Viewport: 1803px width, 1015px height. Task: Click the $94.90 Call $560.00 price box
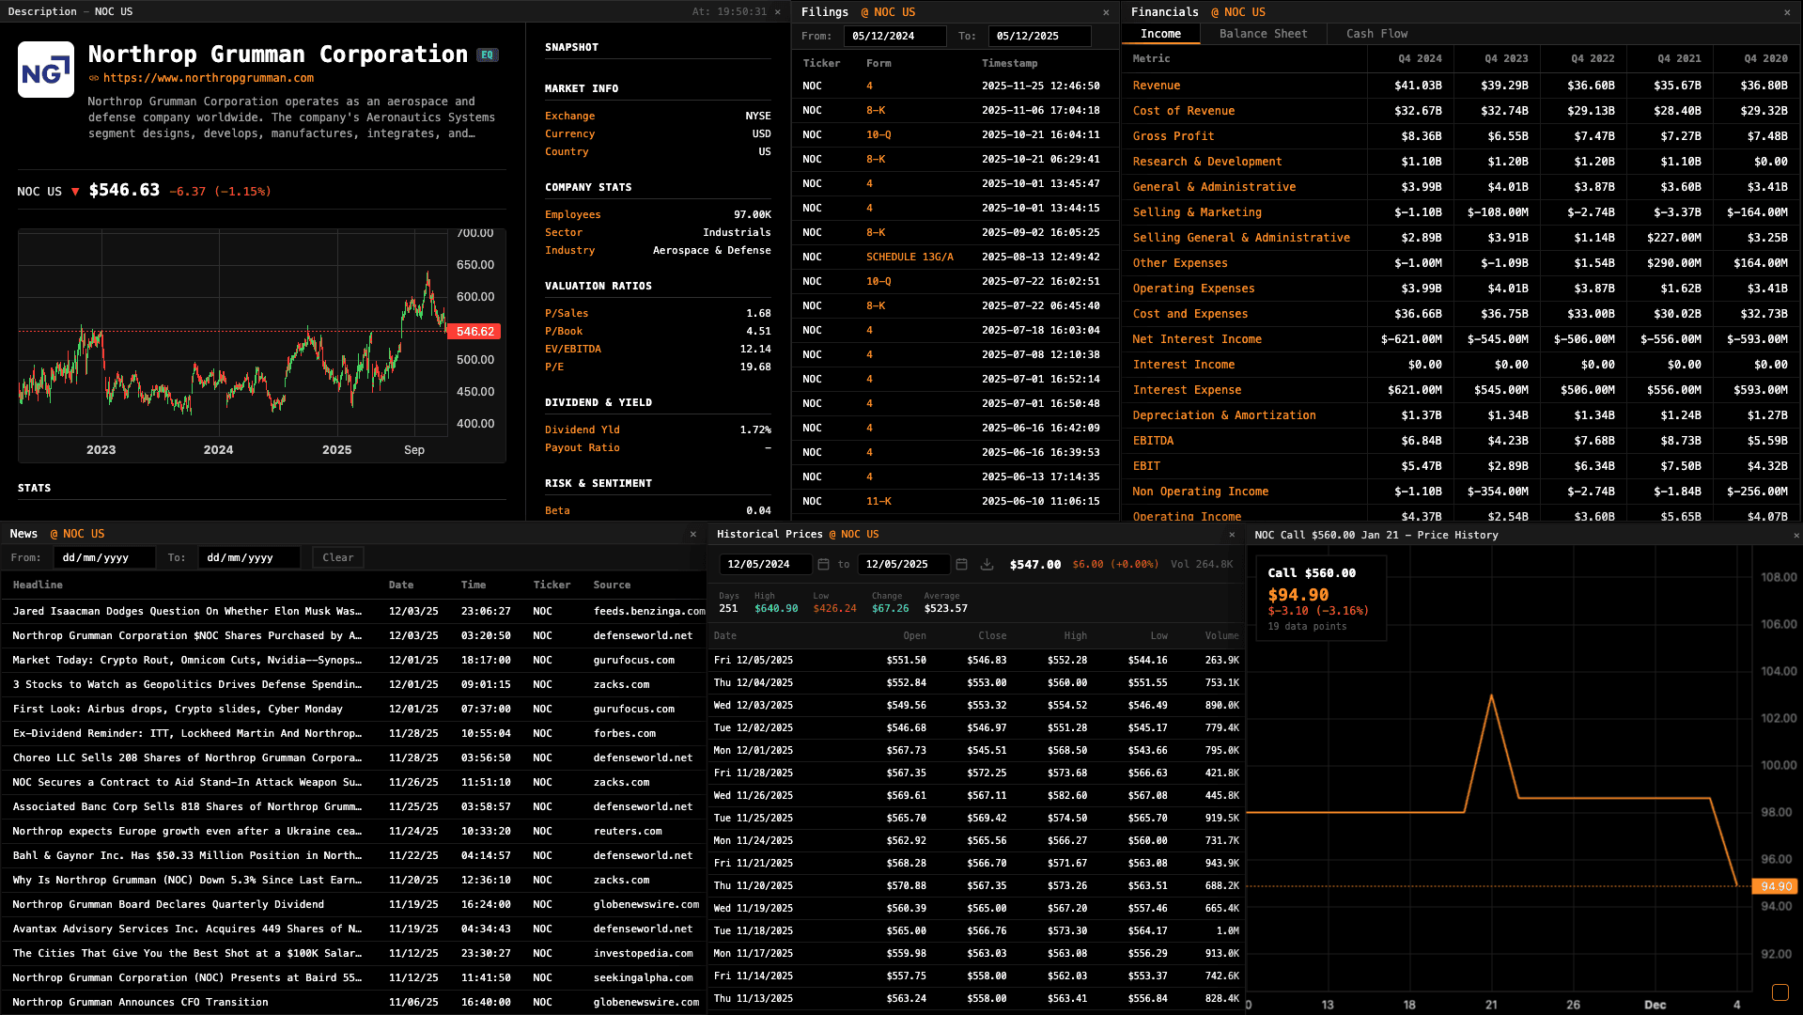[1320, 598]
